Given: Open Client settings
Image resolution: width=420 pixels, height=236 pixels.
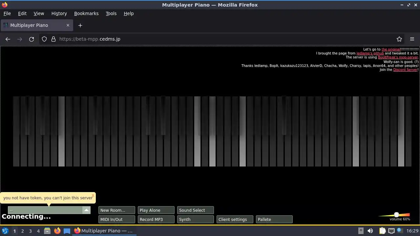Looking at the screenshot, I should [235, 219].
